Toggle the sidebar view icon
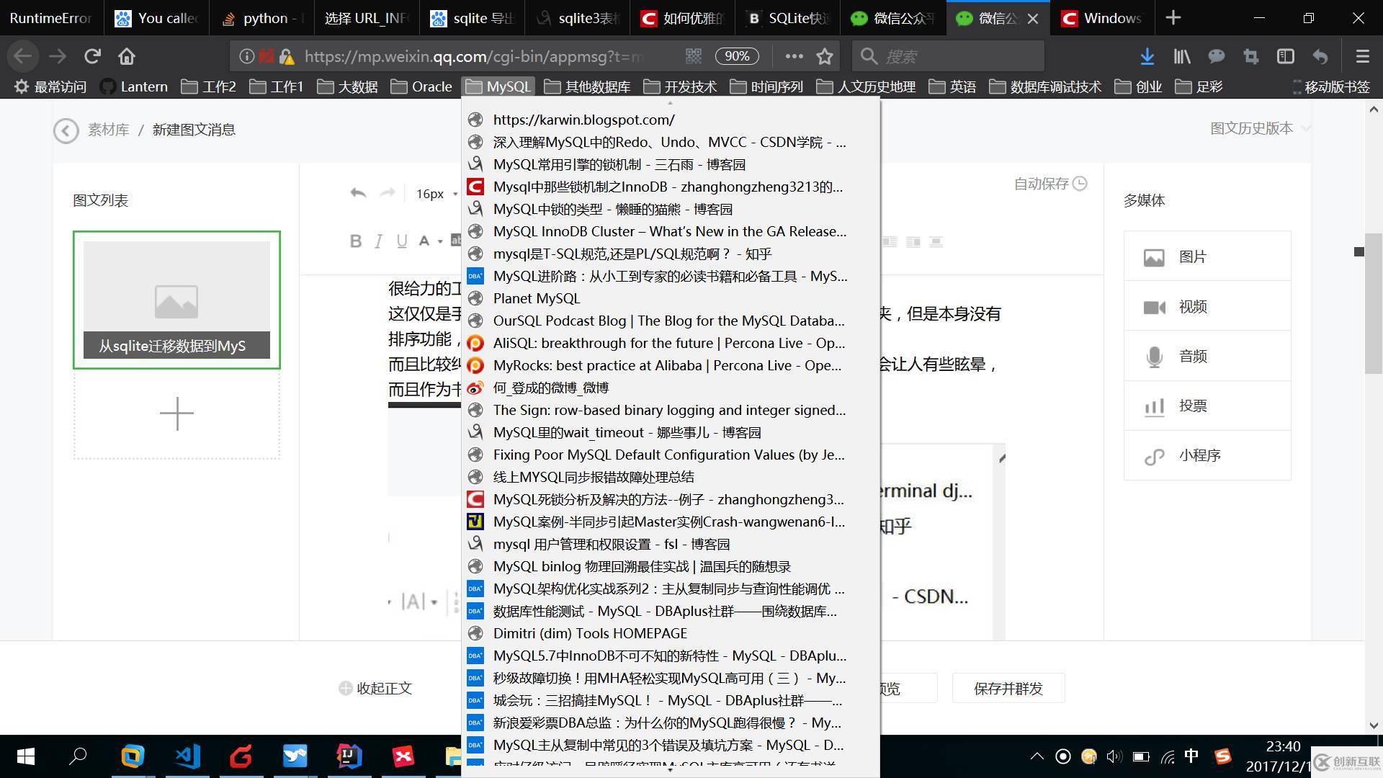 tap(1286, 56)
